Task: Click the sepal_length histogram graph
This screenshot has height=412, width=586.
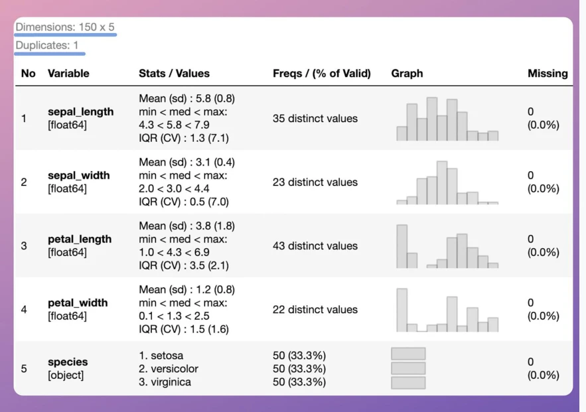Action: click(x=447, y=119)
